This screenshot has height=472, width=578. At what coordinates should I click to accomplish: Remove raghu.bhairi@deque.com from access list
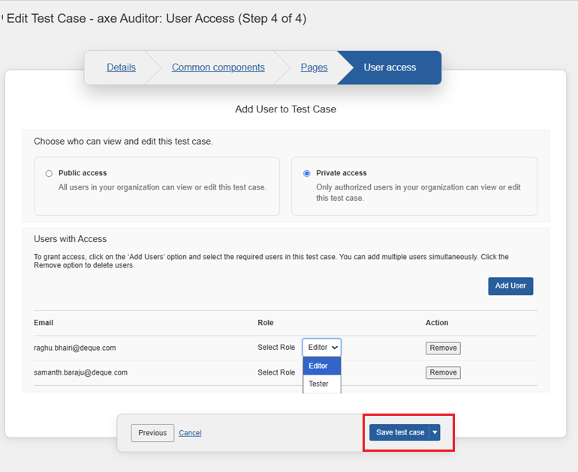coord(443,348)
